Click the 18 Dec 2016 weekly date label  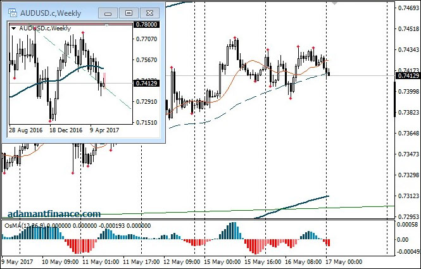pyautogui.click(x=66, y=130)
